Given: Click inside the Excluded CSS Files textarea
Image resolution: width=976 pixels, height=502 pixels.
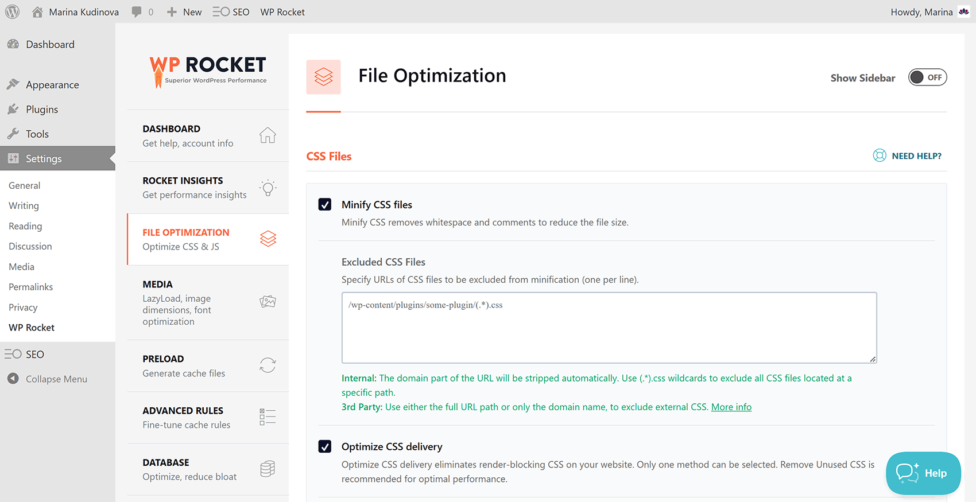Looking at the screenshot, I should coord(609,328).
